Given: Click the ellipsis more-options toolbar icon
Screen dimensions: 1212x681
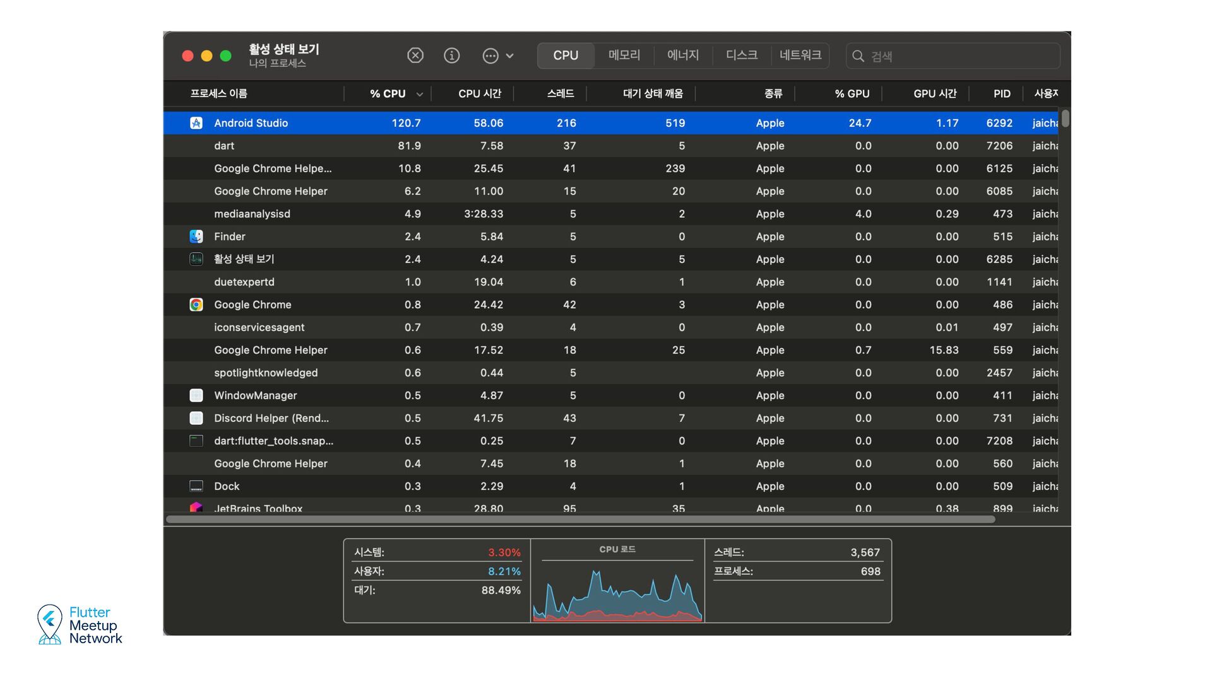Looking at the screenshot, I should pyautogui.click(x=490, y=55).
